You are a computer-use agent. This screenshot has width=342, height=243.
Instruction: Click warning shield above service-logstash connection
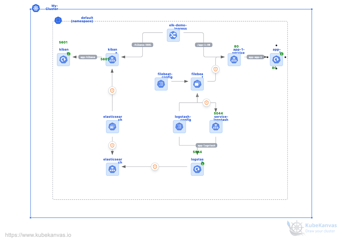click(206, 103)
